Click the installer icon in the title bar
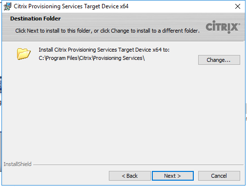 point(7,6)
